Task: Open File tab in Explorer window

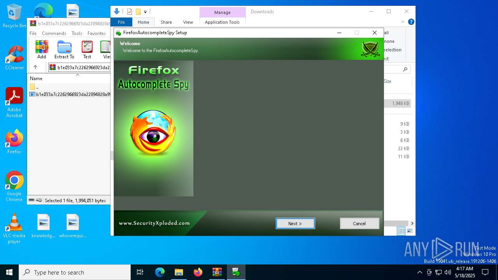Action: tap(121, 22)
